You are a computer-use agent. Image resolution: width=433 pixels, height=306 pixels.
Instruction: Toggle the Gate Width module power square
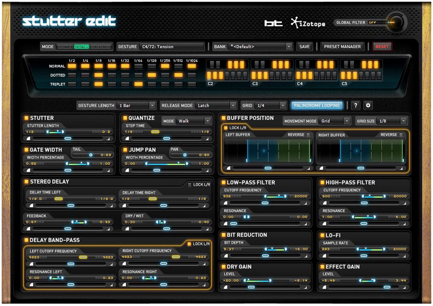[26, 150]
